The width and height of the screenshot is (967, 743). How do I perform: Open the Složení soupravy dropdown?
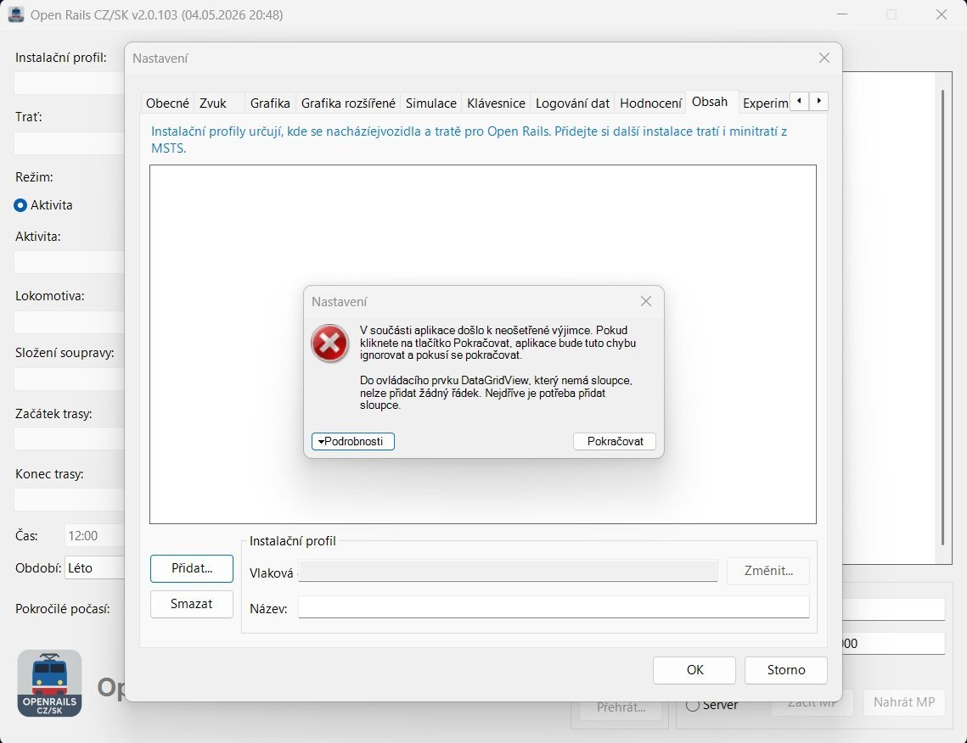pyautogui.click(x=69, y=379)
